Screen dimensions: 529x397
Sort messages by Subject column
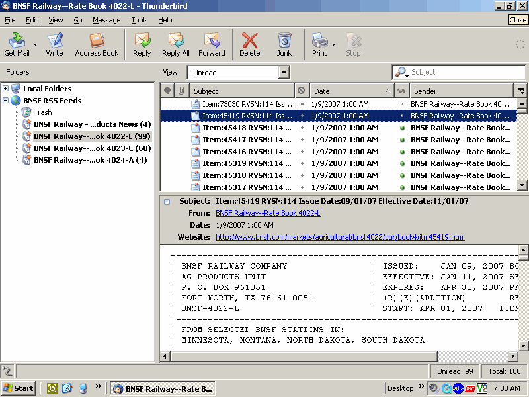pos(242,91)
